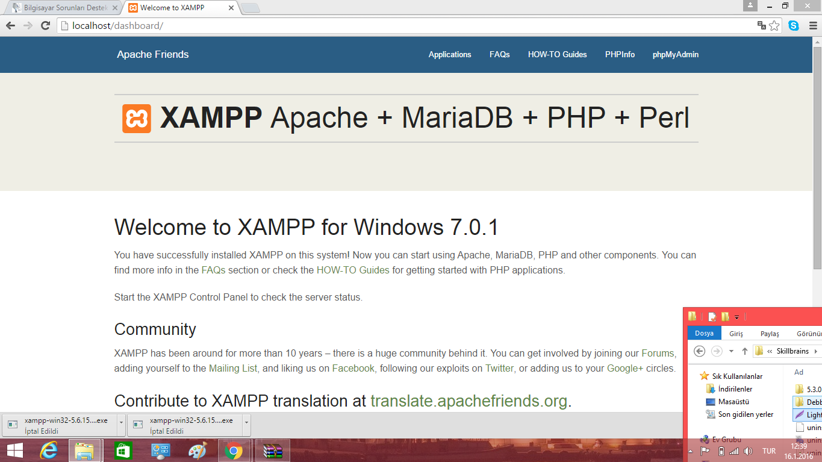Viewport: 822px width, 462px height.
Task: Open Explorer quick access toolbar customize dropdown
Action: 736,317
